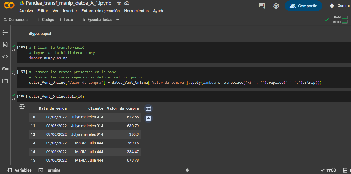Click the Gemini sparkle icon in bottom bar
This screenshot has height=174, width=351.
(x=187, y=170)
